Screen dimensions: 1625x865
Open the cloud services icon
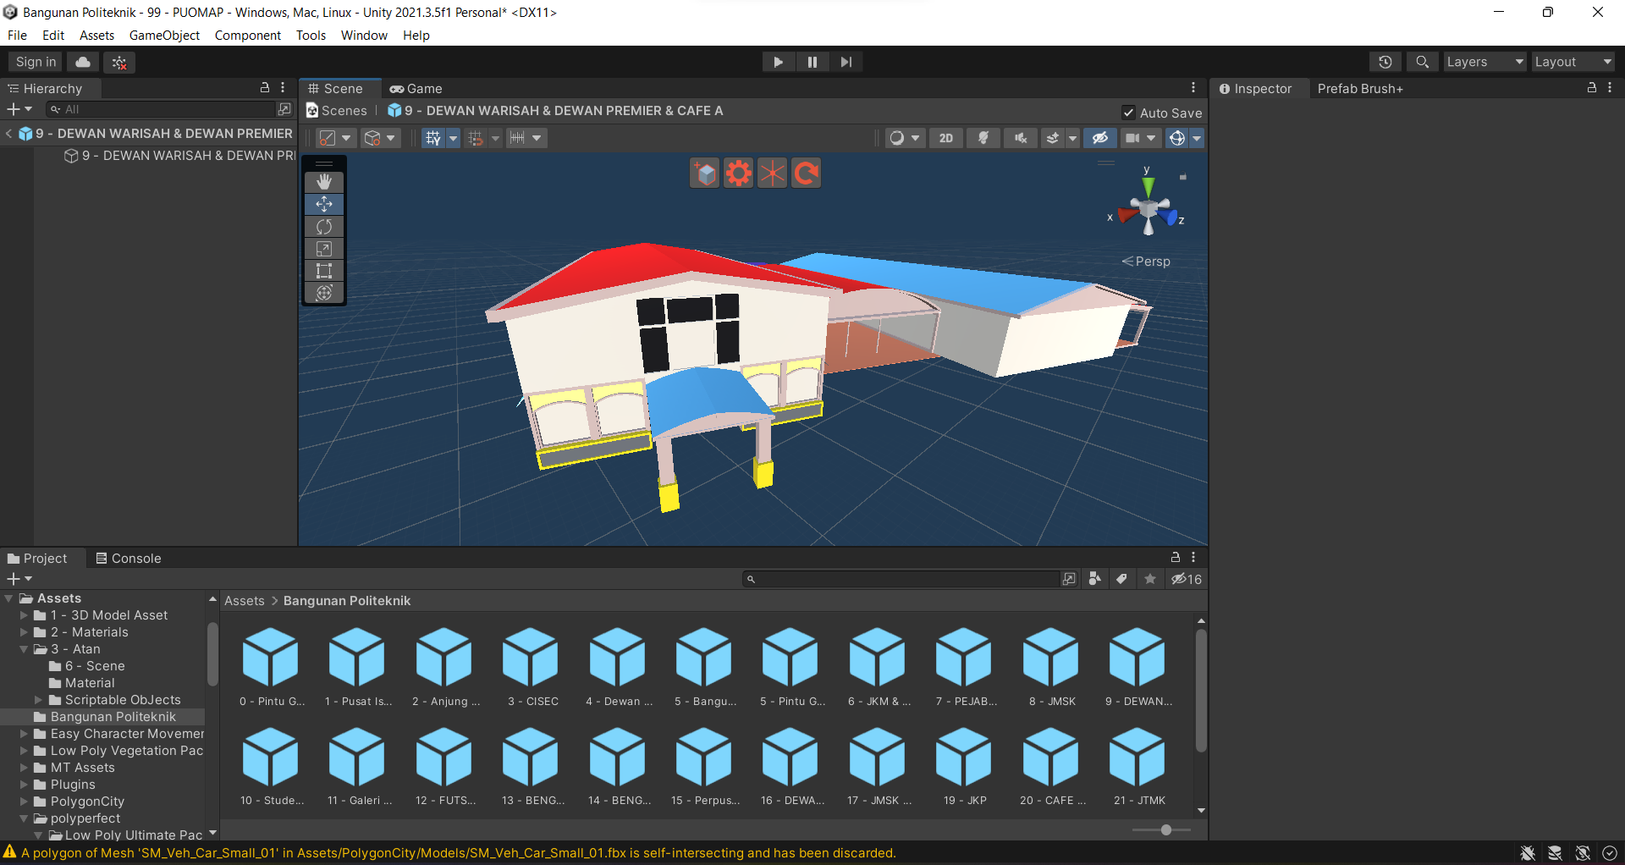click(x=83, y=62)
